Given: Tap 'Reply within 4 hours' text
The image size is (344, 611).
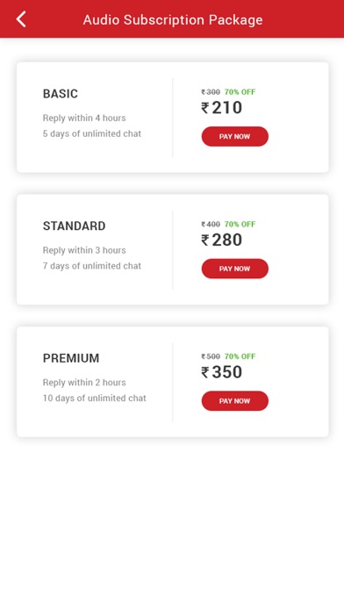Looking at the screenshot, I should [84, 118].
